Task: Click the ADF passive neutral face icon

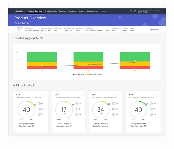Action: [x=39, y=109]
